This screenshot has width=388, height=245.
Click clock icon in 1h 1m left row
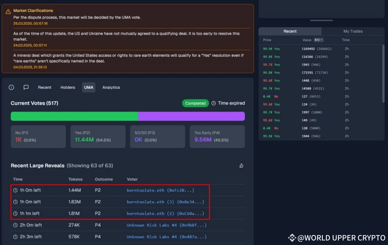coord(15,214)
